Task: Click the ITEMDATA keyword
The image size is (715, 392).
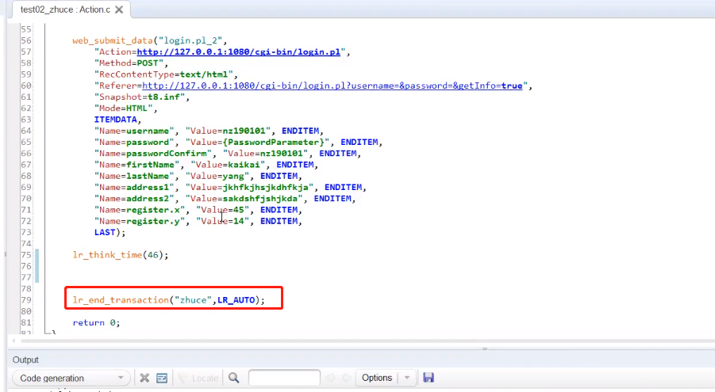Action: (116, 120)
